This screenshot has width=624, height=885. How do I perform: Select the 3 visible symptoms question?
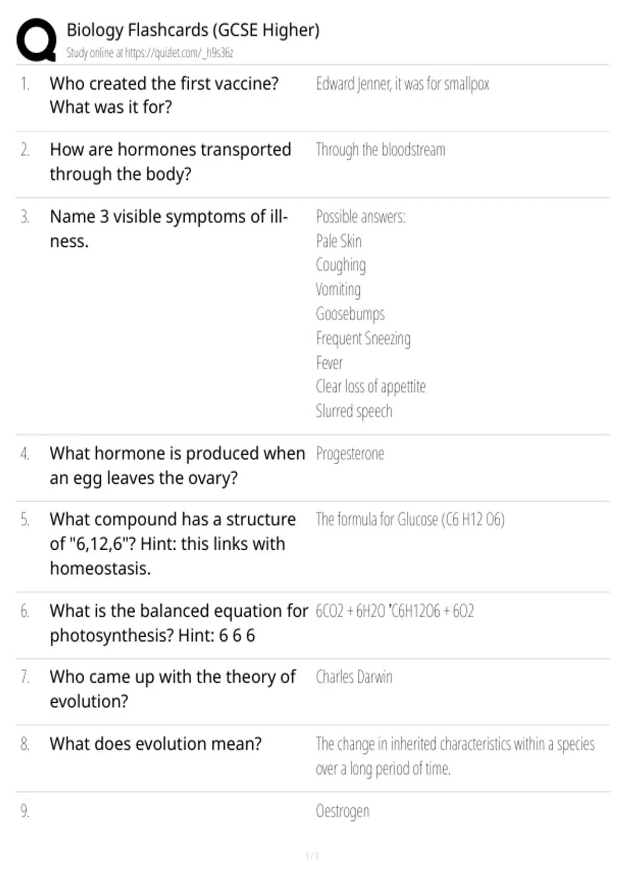[x=168, y=229]
